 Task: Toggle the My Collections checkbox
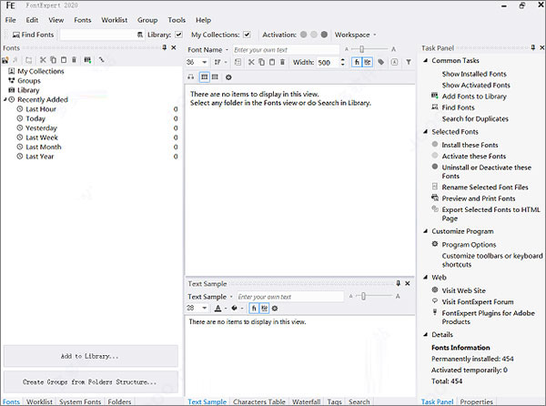[247, 35]
